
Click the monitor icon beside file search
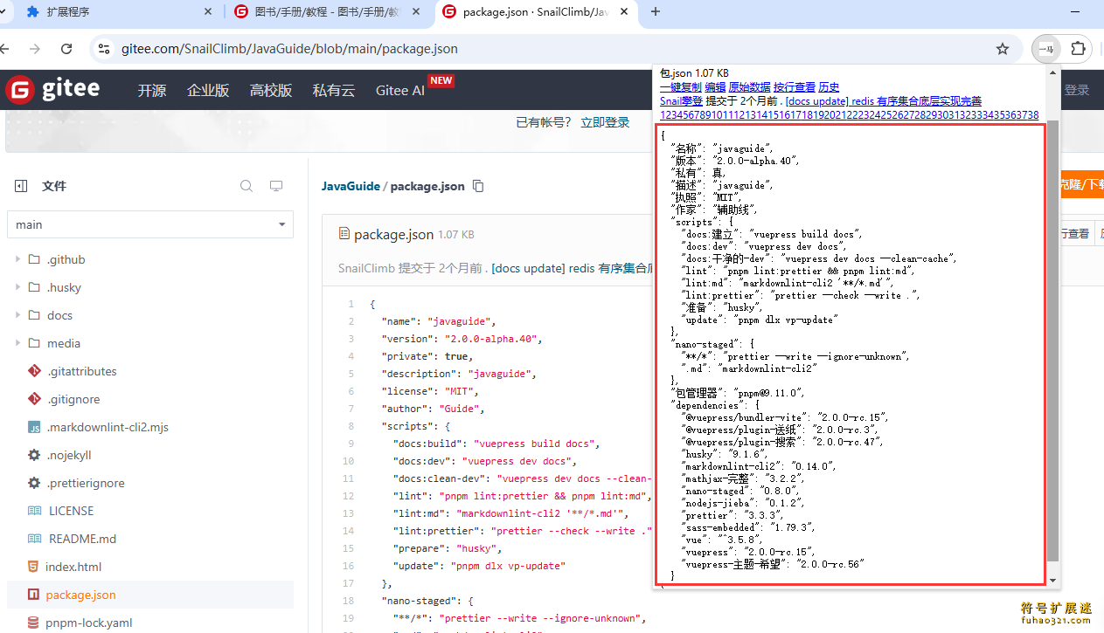coord(276,186)
